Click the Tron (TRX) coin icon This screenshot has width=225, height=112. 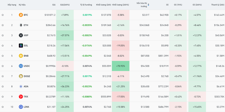21,97
